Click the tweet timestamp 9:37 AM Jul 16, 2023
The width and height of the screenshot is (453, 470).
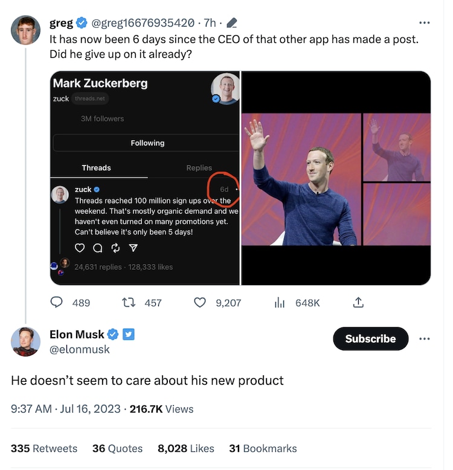[66, 409]
